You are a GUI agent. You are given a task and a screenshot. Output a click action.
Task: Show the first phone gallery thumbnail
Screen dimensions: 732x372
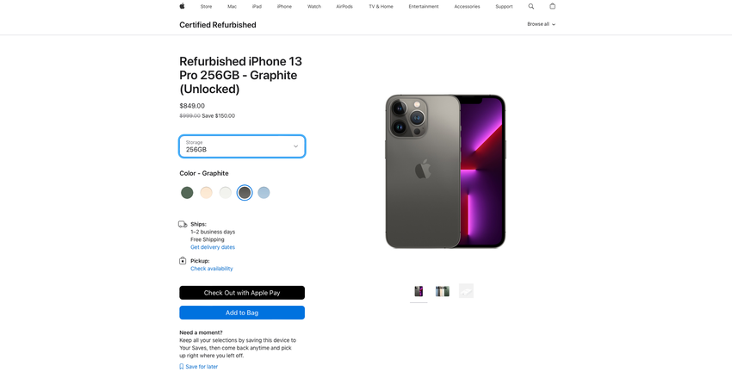(419, 291)
